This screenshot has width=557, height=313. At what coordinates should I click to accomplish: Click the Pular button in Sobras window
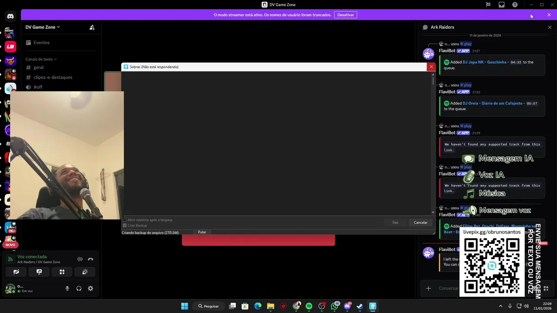(202, 232)
